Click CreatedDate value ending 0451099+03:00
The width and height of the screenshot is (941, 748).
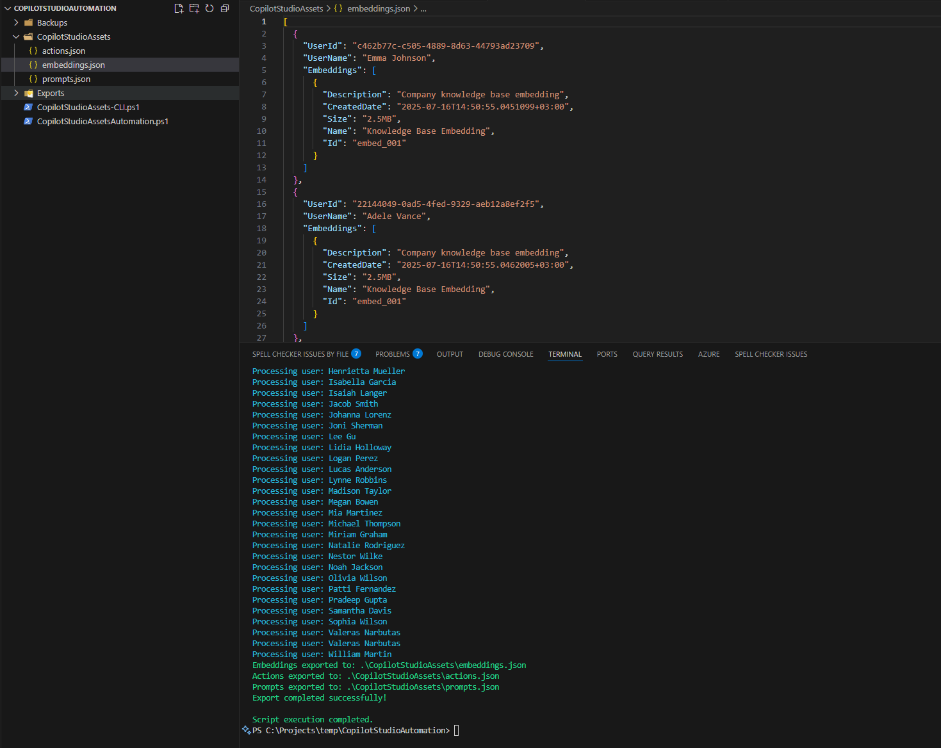coord(482,107)
